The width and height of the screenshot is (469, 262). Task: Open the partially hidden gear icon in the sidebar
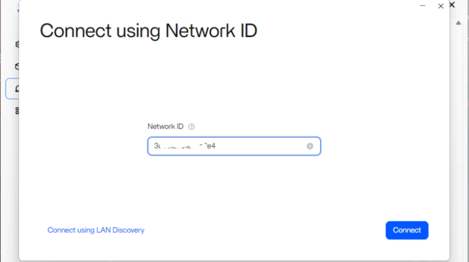coord(17,44)
